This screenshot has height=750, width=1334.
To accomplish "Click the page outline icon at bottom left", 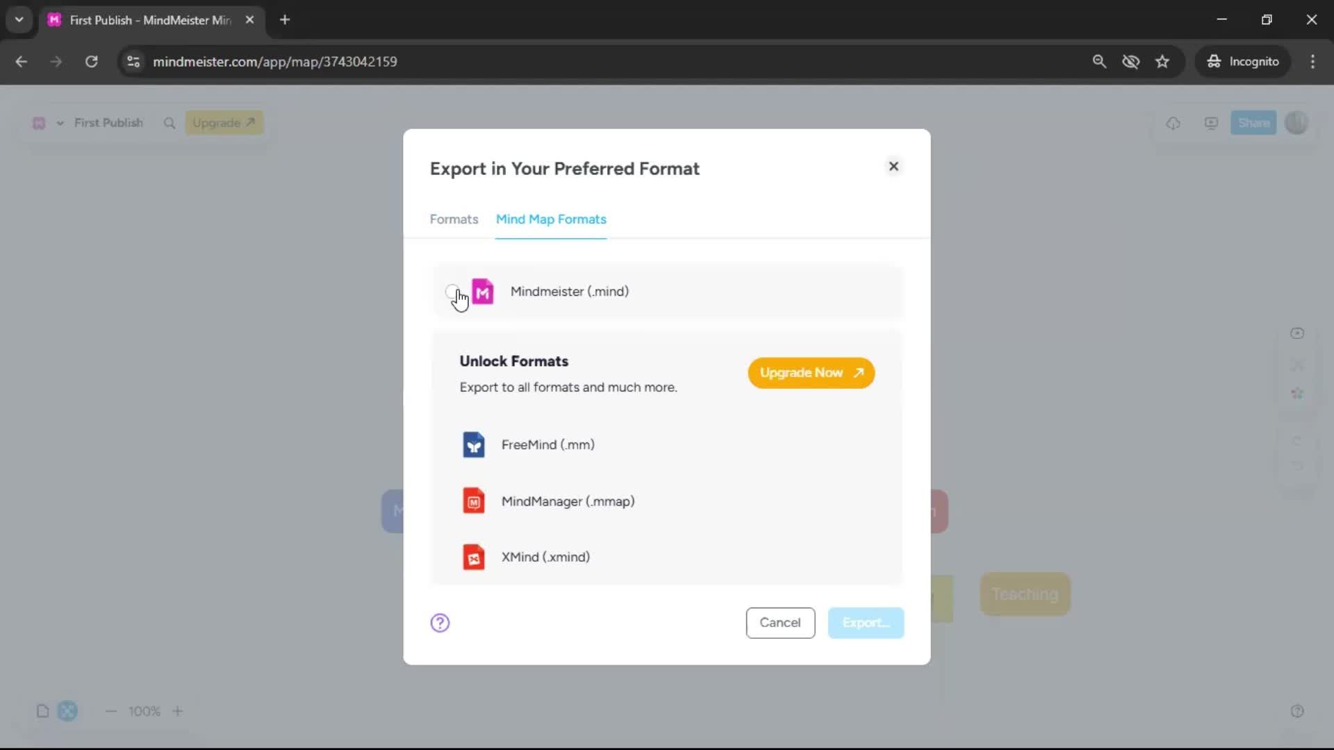I will [x=42, y=711].
